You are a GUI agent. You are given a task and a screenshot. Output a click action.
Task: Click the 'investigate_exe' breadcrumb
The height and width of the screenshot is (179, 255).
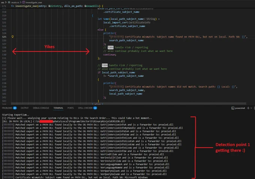(x=34, y=2)
